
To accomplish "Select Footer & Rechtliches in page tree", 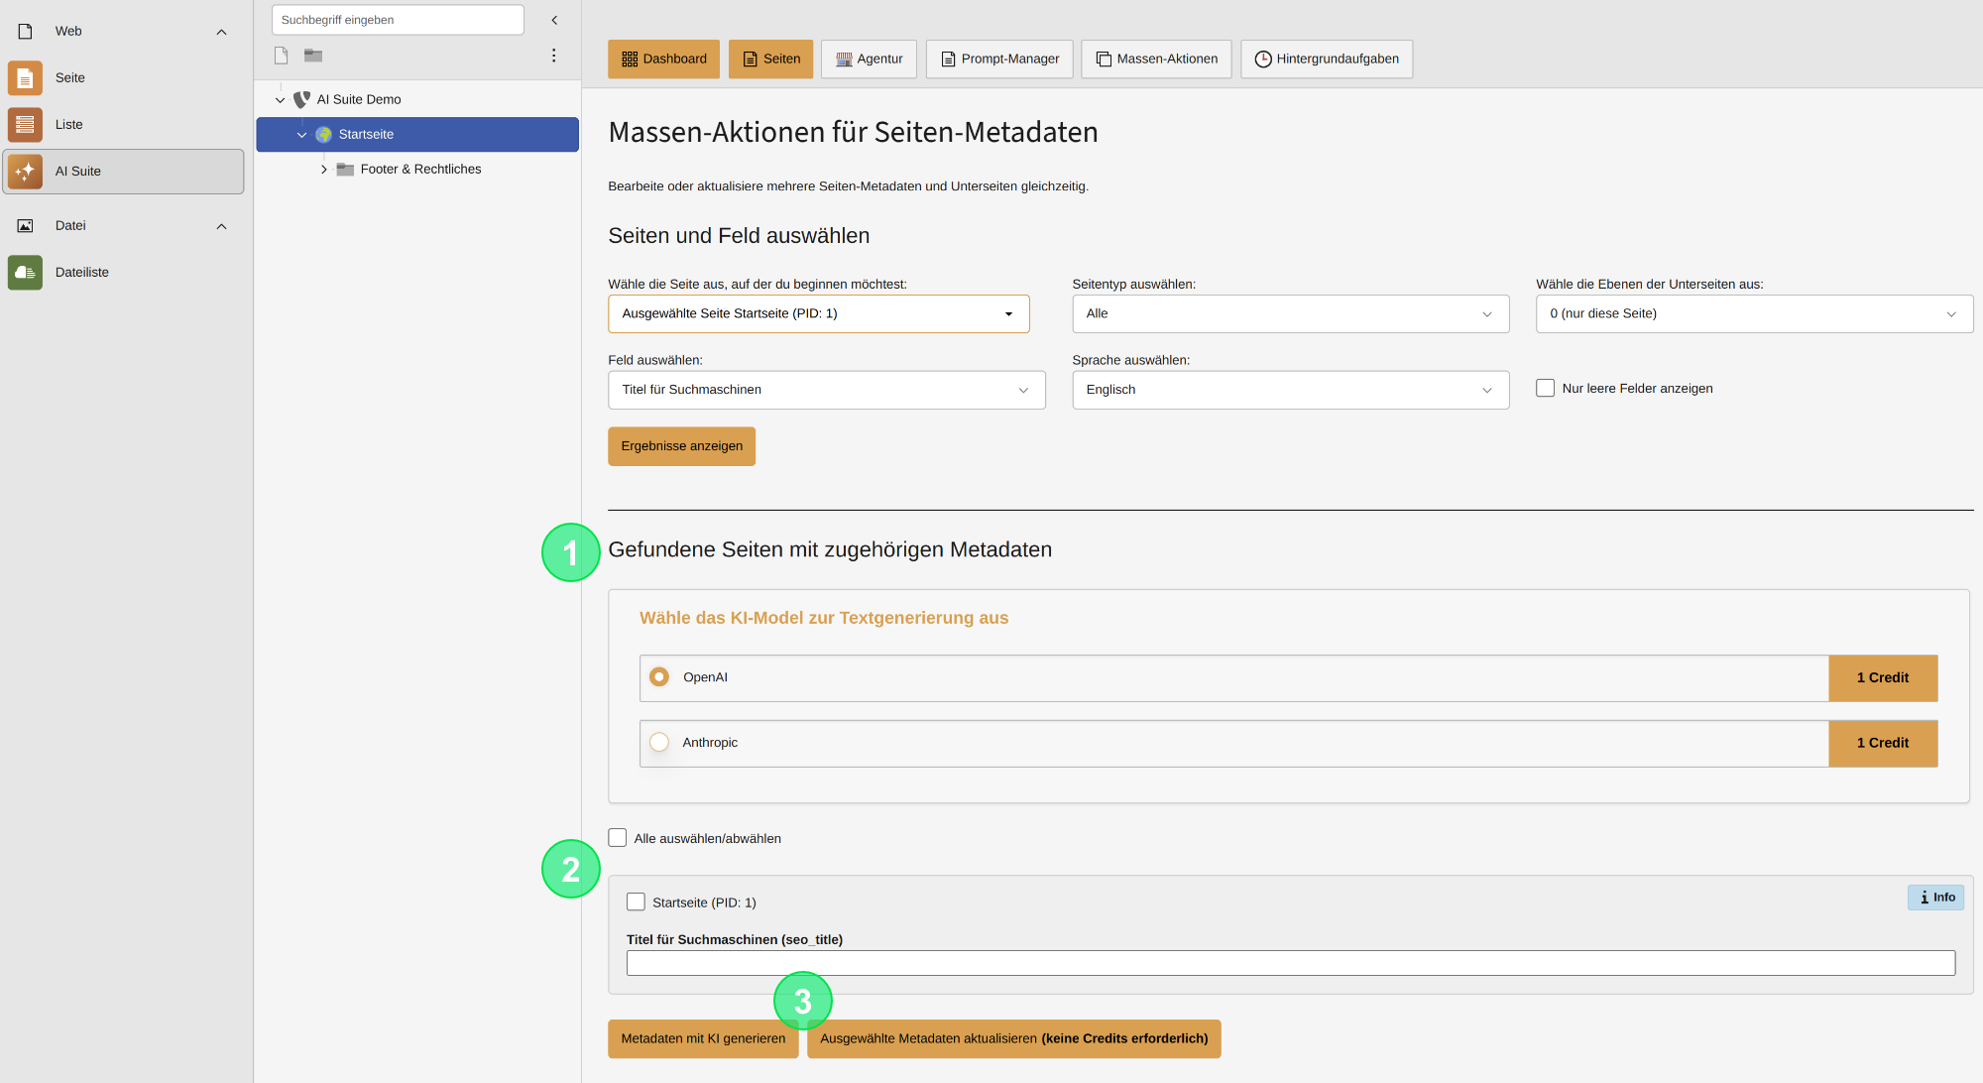I will click(420, 170).
